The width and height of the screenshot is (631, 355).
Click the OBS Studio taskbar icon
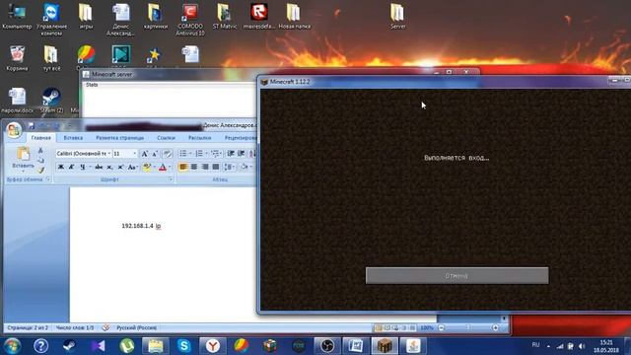click(x=327, y=346)
